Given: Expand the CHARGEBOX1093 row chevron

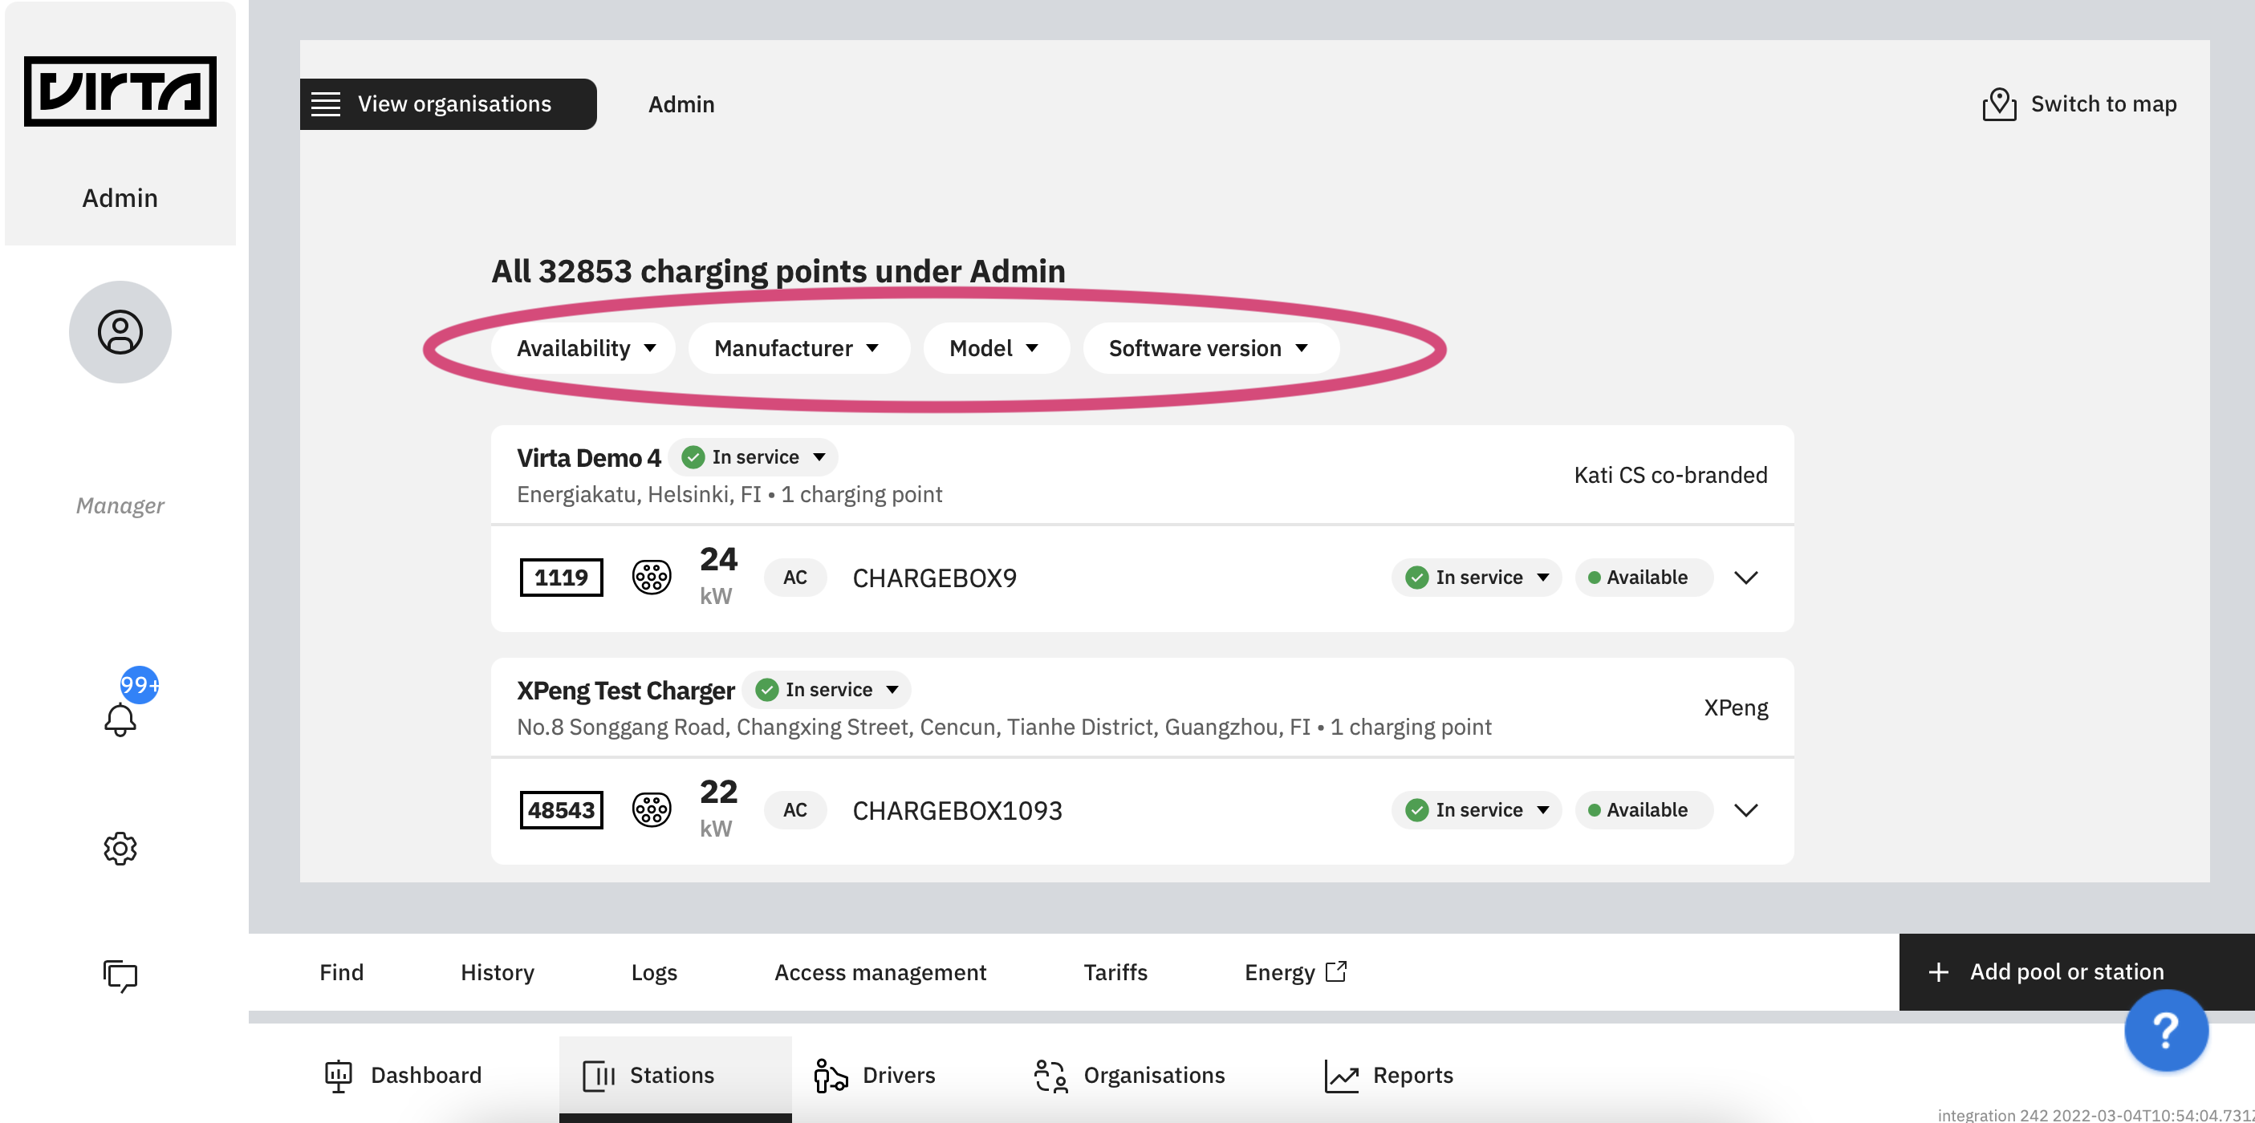Looking at the screenshot, I should 1746,810.
